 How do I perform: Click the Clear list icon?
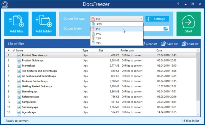click(143, 44)
